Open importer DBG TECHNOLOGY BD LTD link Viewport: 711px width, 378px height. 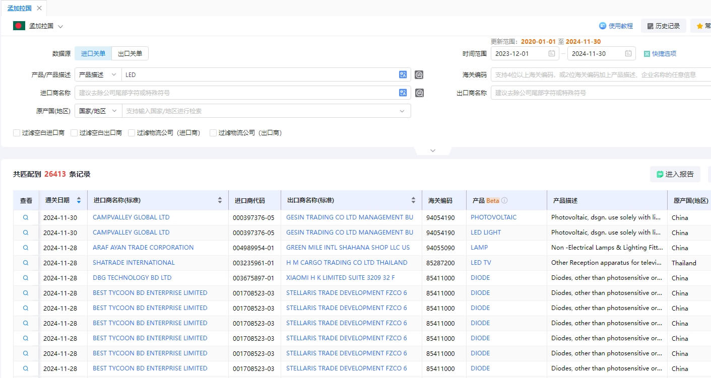(x=132, y=277)
